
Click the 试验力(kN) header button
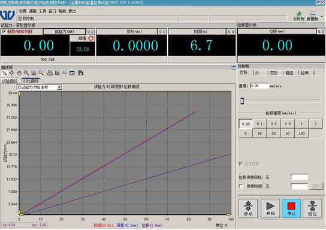(64, 32)
